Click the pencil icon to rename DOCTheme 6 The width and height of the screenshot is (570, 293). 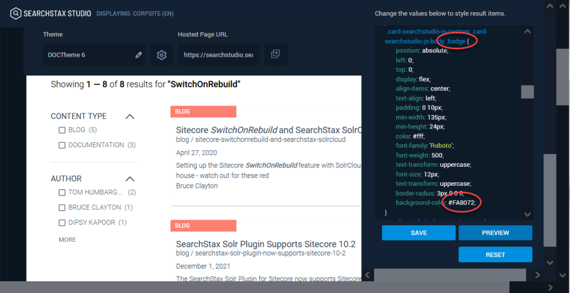tap(138, 55)
